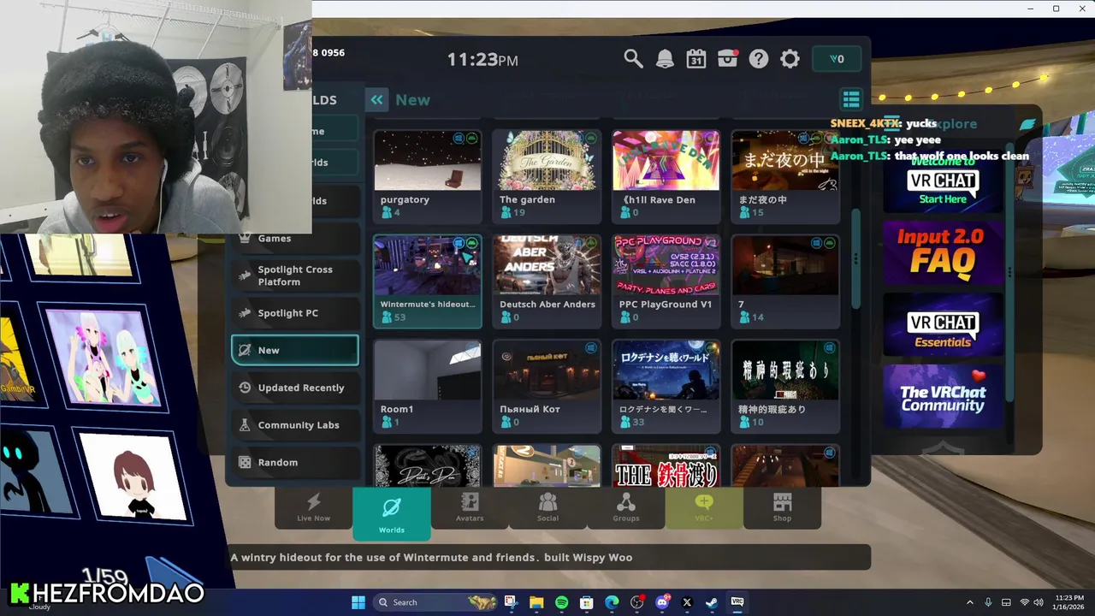Open Microsoft Edge from the taskbar
The width and height of the screenshot is (1095, 616).
(612, 602)
